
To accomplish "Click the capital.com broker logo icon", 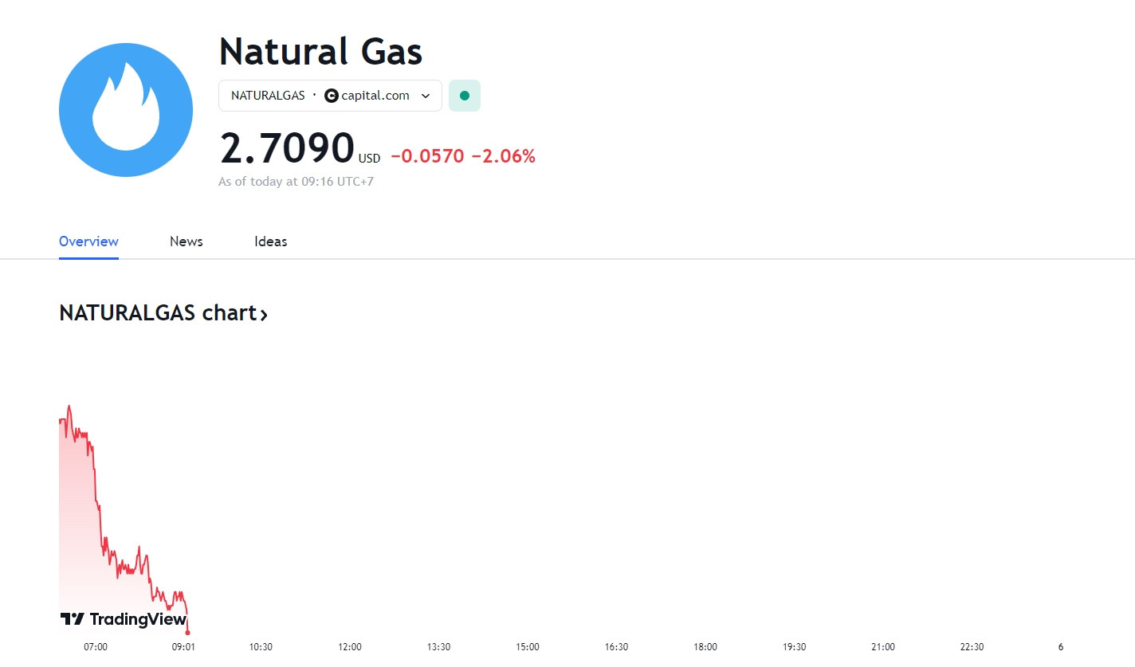I will 332,96.
